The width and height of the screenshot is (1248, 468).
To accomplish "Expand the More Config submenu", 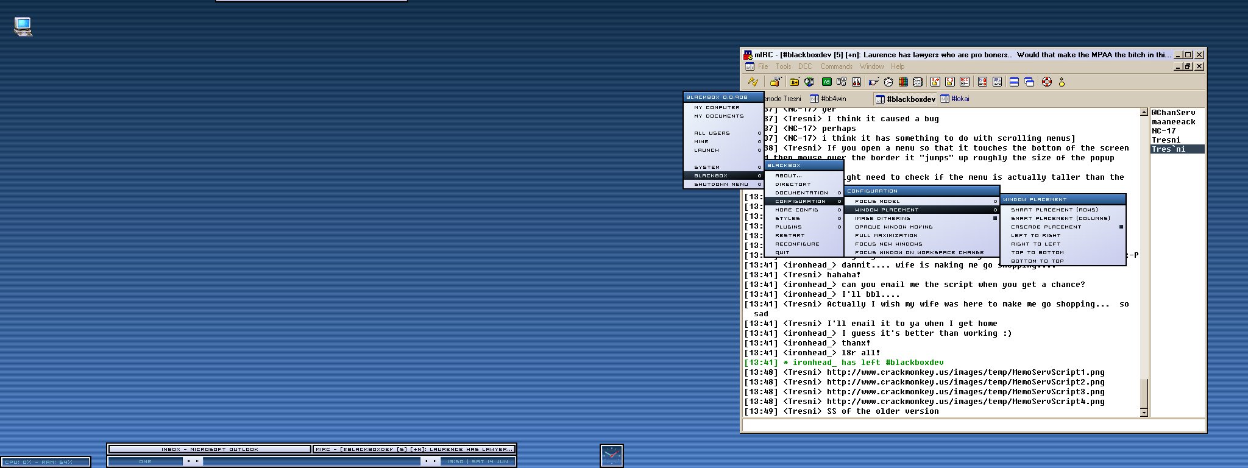I will point(804,210).
